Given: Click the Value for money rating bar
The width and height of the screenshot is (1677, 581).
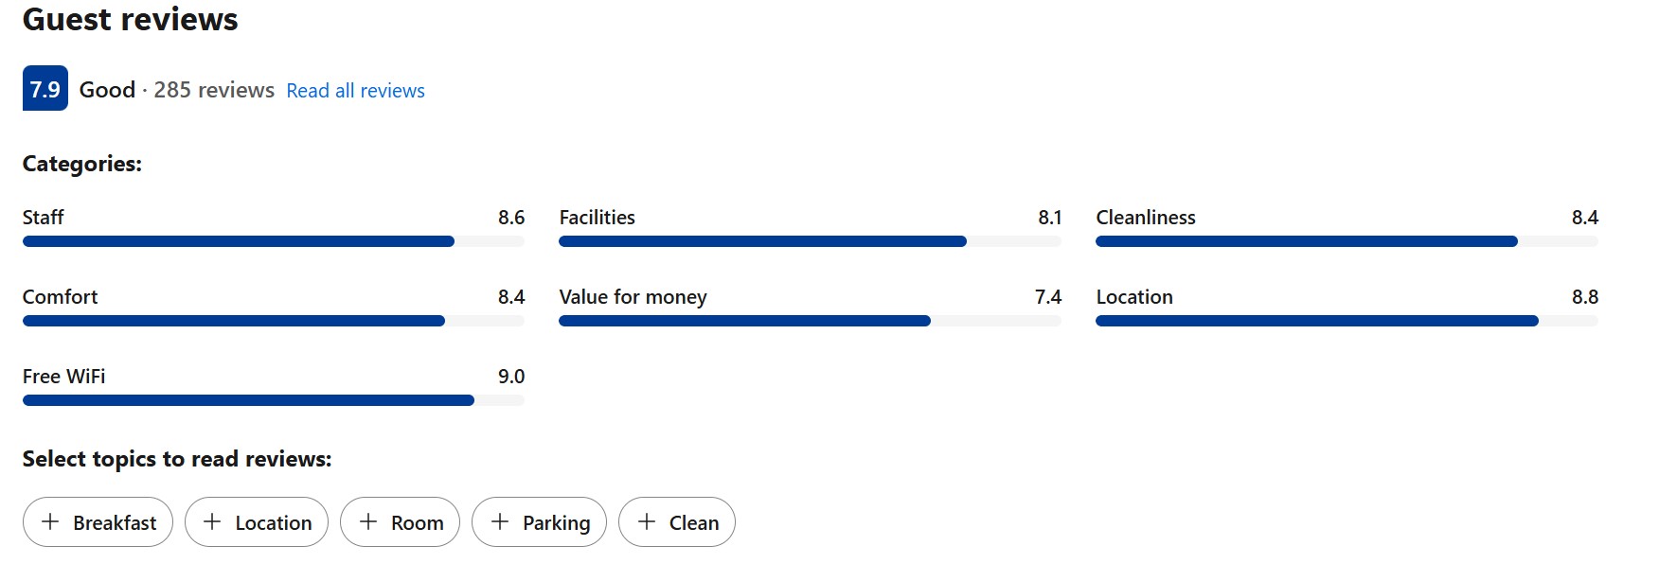Looking at the screenshot, I should pyautogui.click(x=810, y=321).
